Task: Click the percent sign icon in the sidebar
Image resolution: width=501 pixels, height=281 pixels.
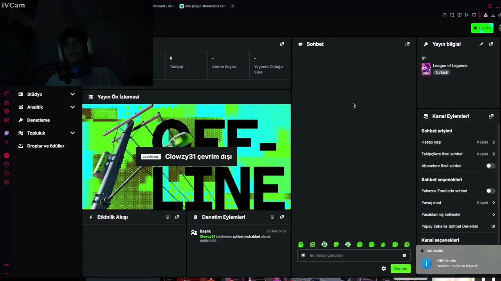Action: pyautogui.click(x=7, y=142)
